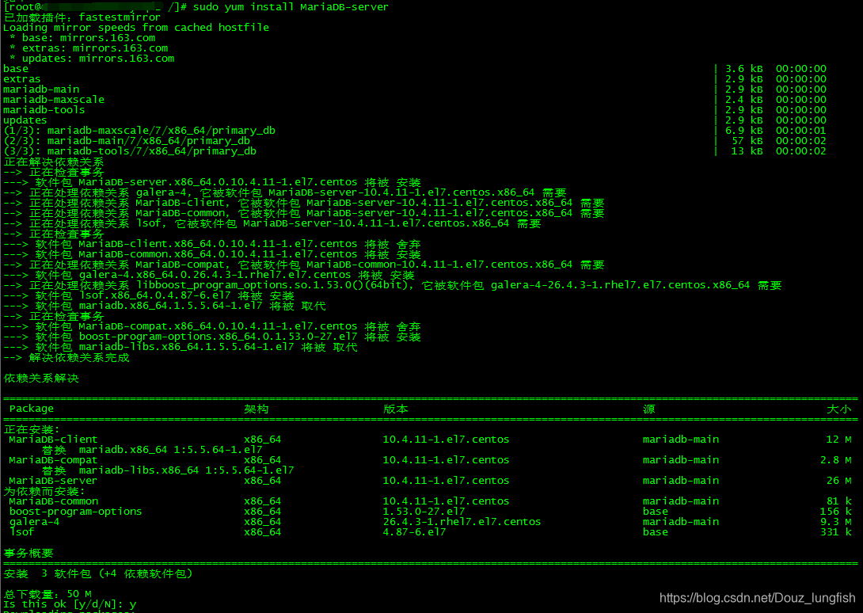Screen dimensions: 863x613
Task: Click the '13 kB' download size value
Action: click(x=747, y=151)
